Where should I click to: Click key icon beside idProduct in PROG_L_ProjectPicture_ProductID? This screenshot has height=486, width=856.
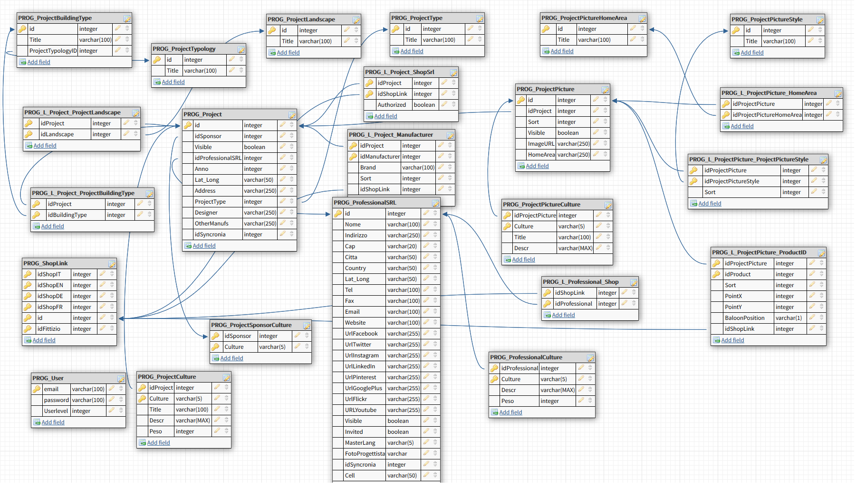tap(717, 274)
